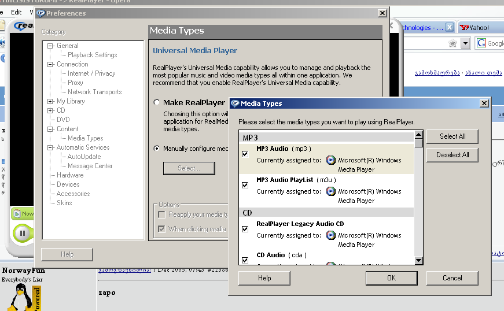504x311 pixels.
Task: Open Network Transports preferences
Action: pyautogui.click(x=94, y=92)
